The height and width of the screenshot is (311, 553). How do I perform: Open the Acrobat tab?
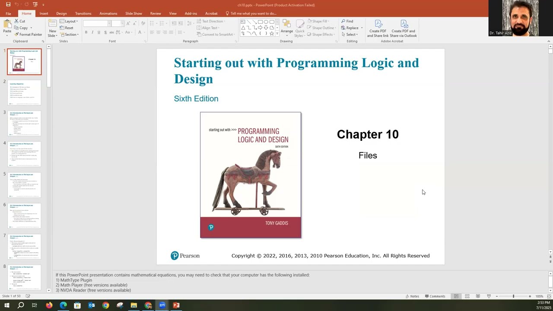(211, 13)
